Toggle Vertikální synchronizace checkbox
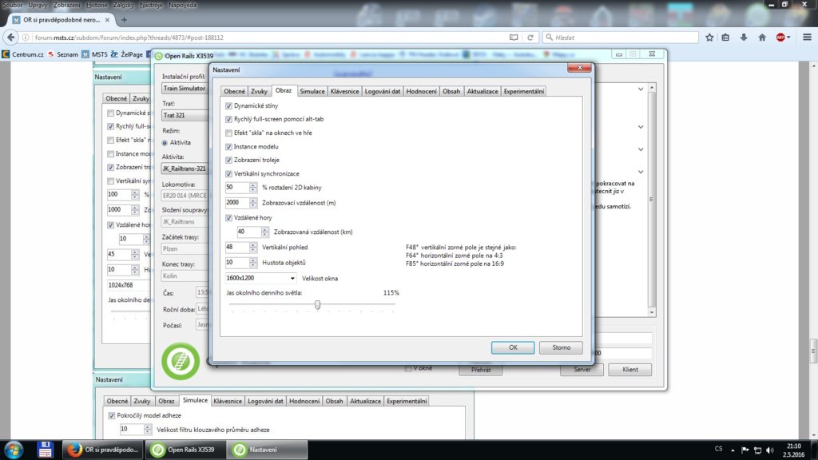Viewport: 818px width, 460px height. tap(228, 173)
